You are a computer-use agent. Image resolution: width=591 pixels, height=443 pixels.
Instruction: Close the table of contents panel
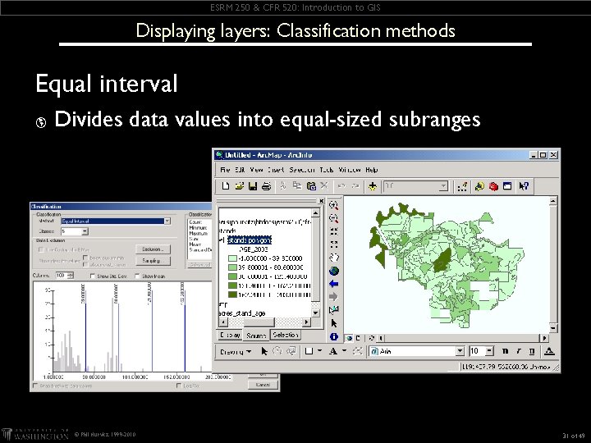click(x=321, y=201)
